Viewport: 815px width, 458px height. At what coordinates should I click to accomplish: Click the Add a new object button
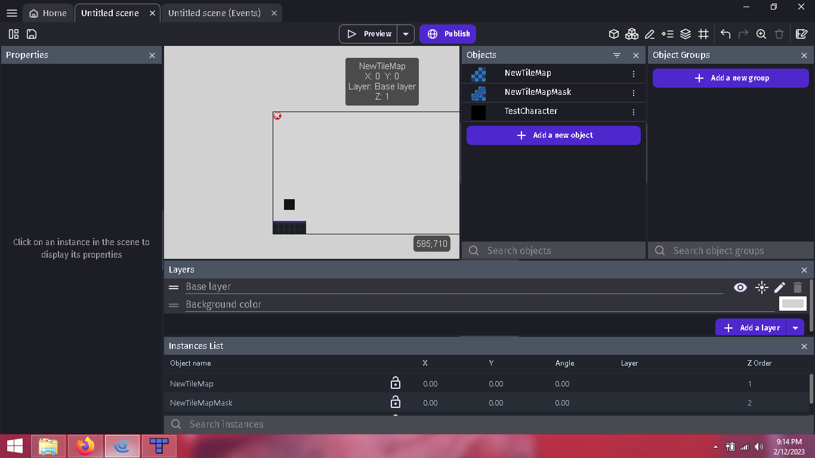click(553, 135)
